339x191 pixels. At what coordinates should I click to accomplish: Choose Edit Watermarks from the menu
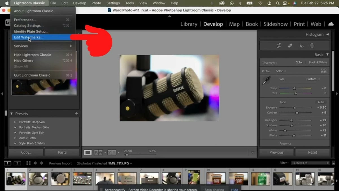[x=28, y=37]
